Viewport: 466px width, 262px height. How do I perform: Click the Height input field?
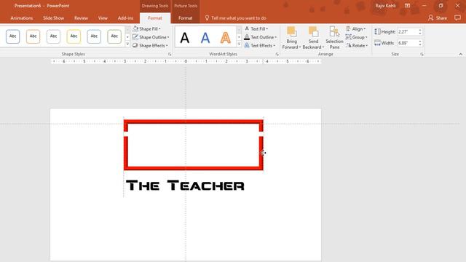(408, 31)
